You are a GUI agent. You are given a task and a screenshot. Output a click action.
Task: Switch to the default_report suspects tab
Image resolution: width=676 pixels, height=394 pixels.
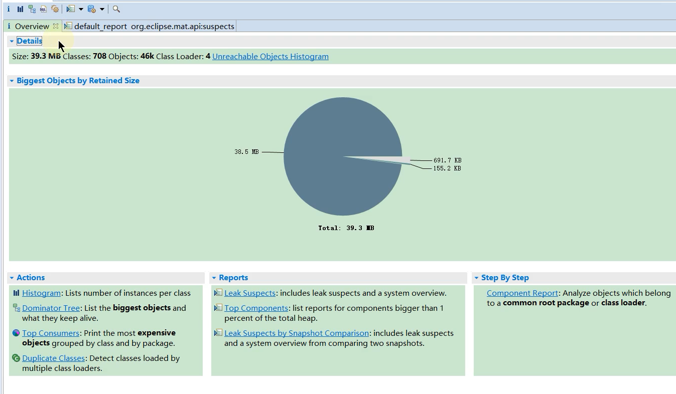click(150, 26)
